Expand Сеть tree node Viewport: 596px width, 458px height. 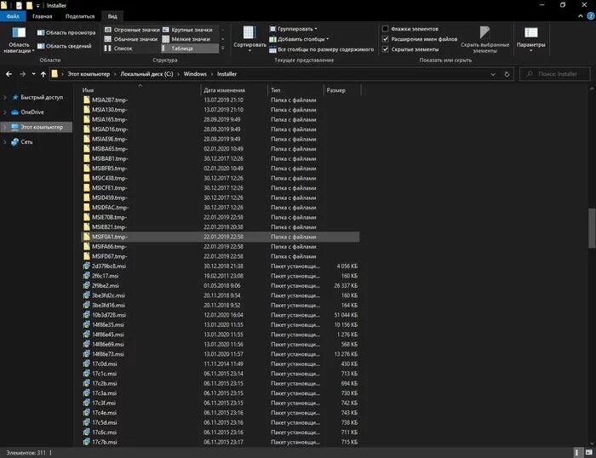click(x=5, y=142)
